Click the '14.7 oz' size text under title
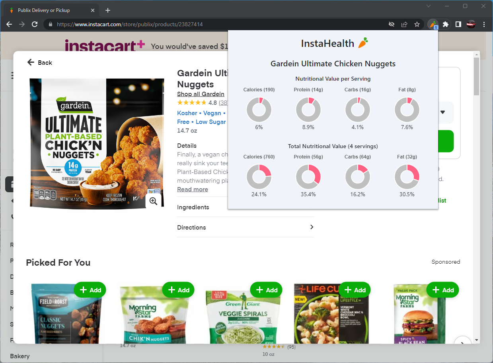 coord(187,130)
